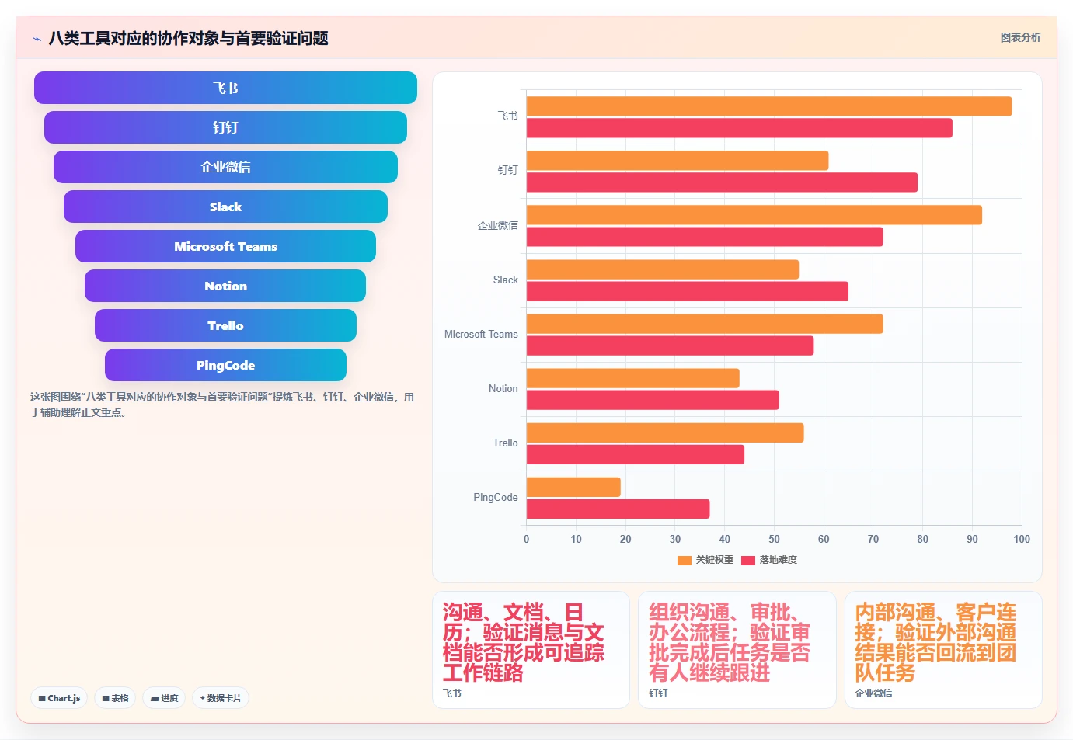Click the red Notion chart bar

pyautogui.click(x=653, y=400)
